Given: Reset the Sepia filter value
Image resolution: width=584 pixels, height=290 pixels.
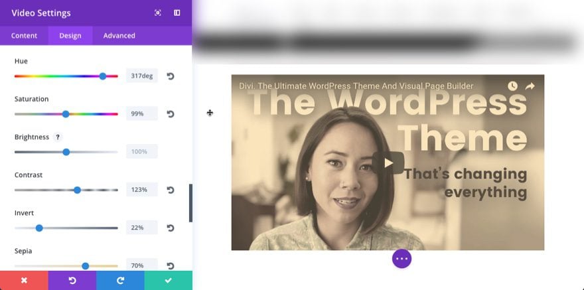Looking at the screenshot, I should [x=170, y=265].
